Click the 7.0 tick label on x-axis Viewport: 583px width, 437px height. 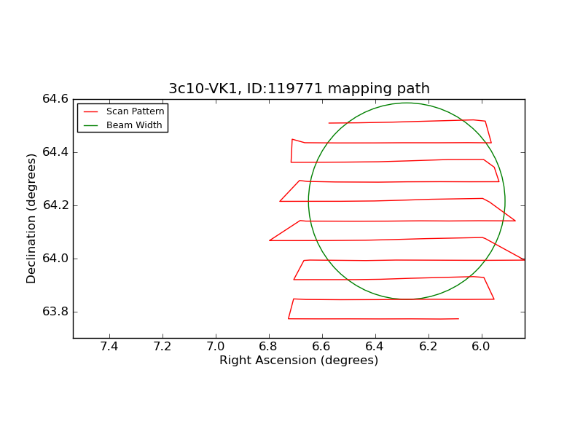coord(216,347)
